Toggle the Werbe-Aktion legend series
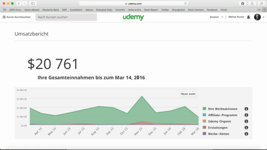Viewport: 267px width, 150px height. click(219, 134)
